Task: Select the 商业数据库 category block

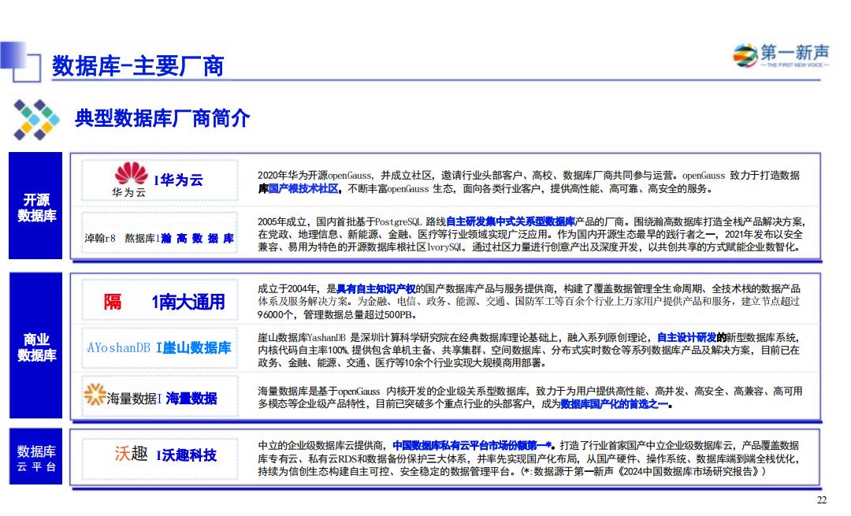Action: [35, 346]
